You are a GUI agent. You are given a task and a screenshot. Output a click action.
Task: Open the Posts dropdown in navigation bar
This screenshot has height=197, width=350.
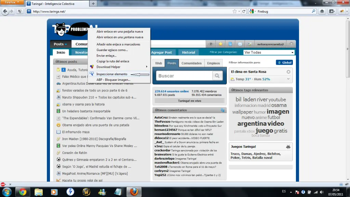point(60,44)
